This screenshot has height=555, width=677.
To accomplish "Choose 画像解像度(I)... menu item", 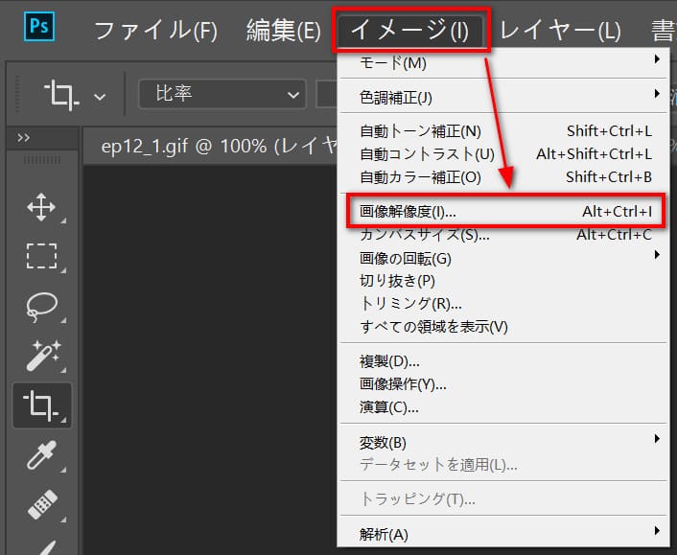I will pos(503,212).
